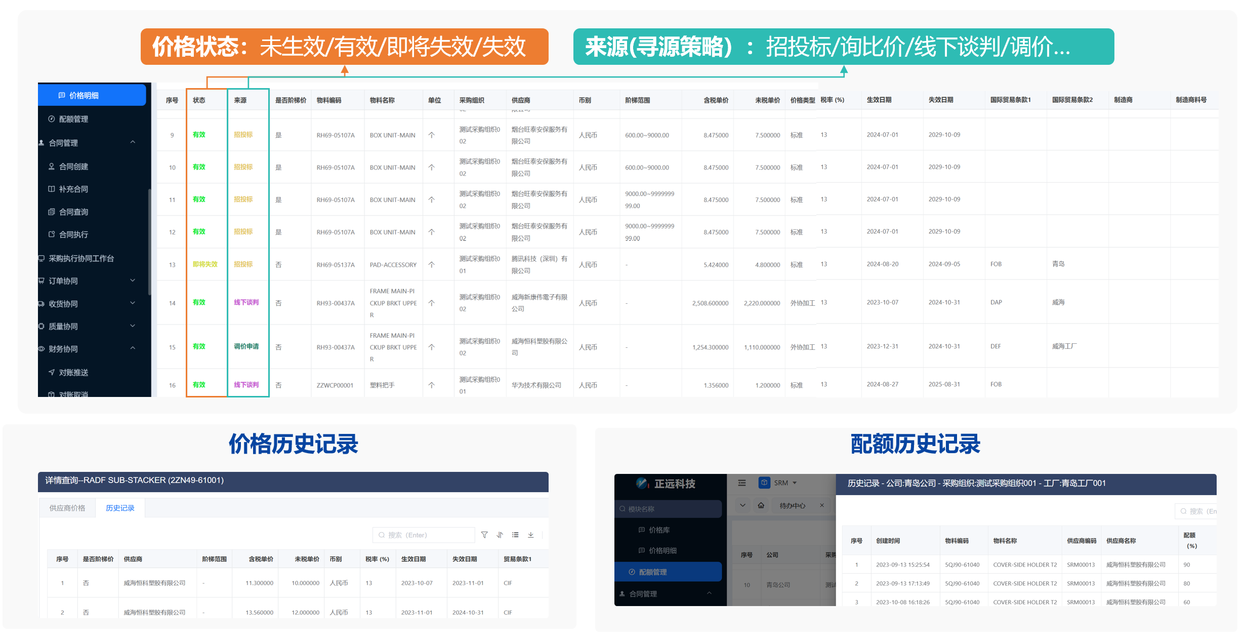Screen dimensions: 1245x641
Task: Click the home icon in tab bar
Action: 761,505
